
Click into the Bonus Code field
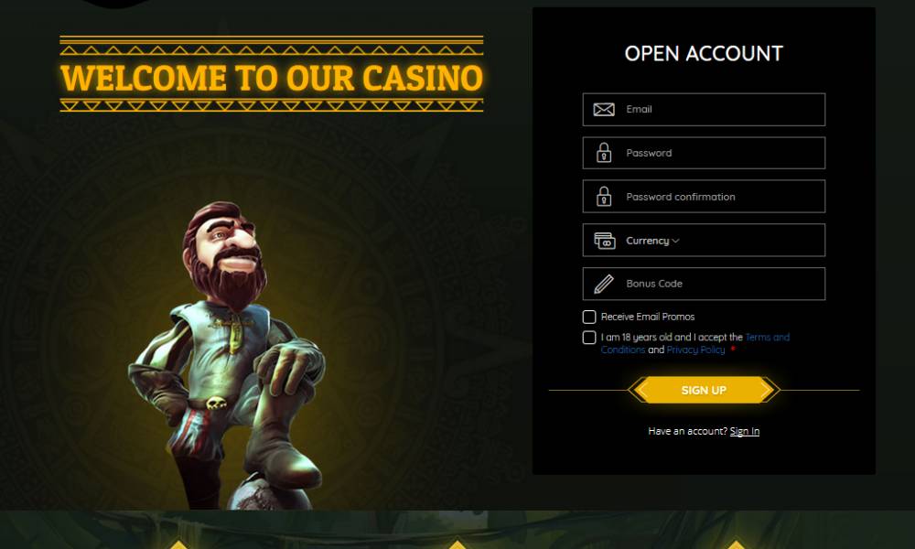704,285
